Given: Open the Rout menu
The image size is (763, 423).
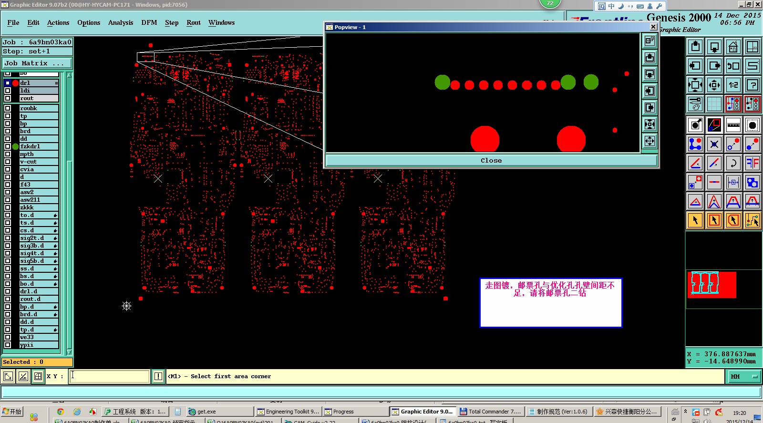Looking at the screenshot, I should click(194, 22).
